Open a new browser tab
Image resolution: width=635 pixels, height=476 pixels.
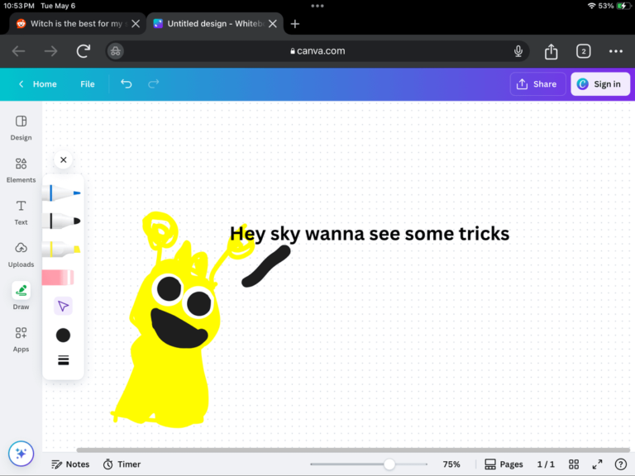(x=295, y=24)
